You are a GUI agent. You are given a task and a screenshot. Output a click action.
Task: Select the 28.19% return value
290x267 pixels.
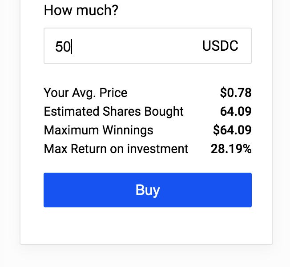[231, 149]
